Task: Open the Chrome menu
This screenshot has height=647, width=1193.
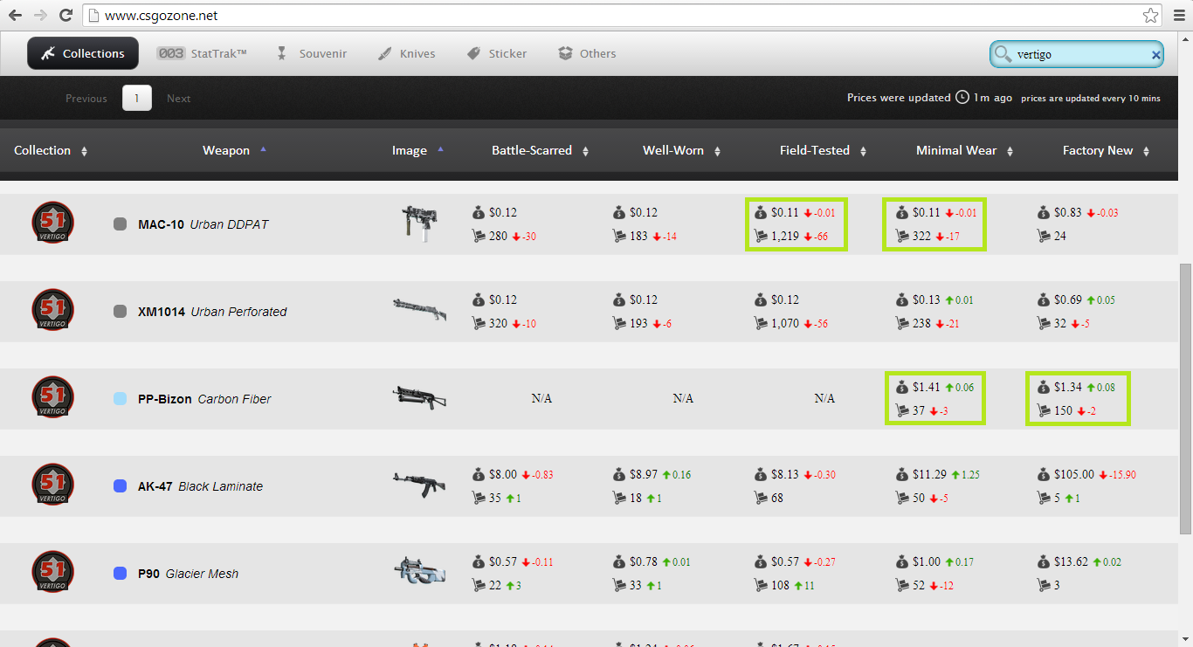Action: pyautogui.click(x=1177, y=15)
